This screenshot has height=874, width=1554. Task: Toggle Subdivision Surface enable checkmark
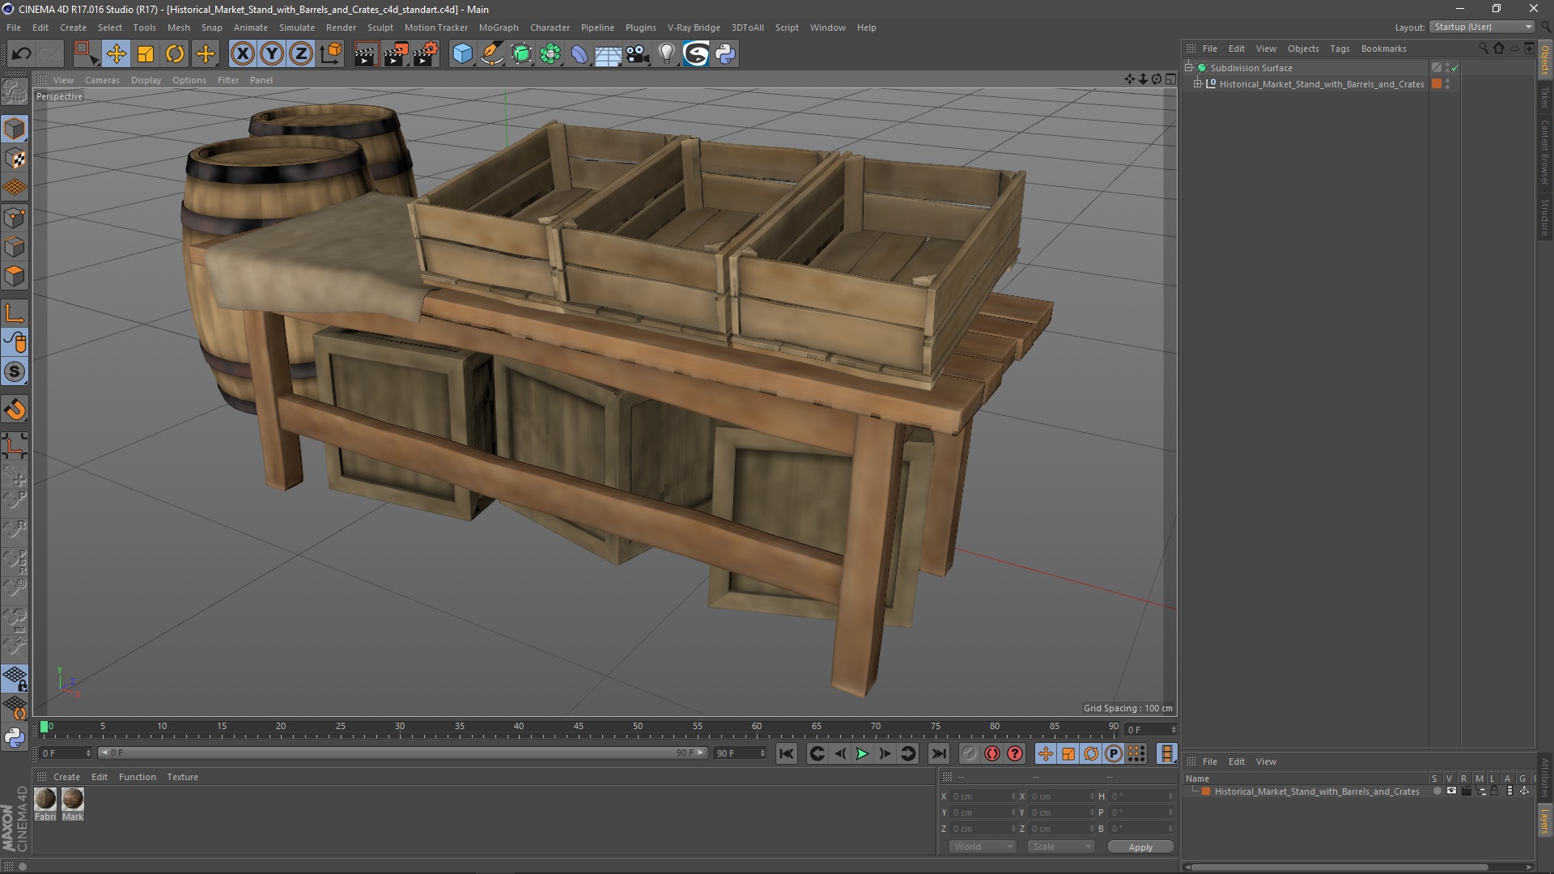click(x=1454, y=68)
